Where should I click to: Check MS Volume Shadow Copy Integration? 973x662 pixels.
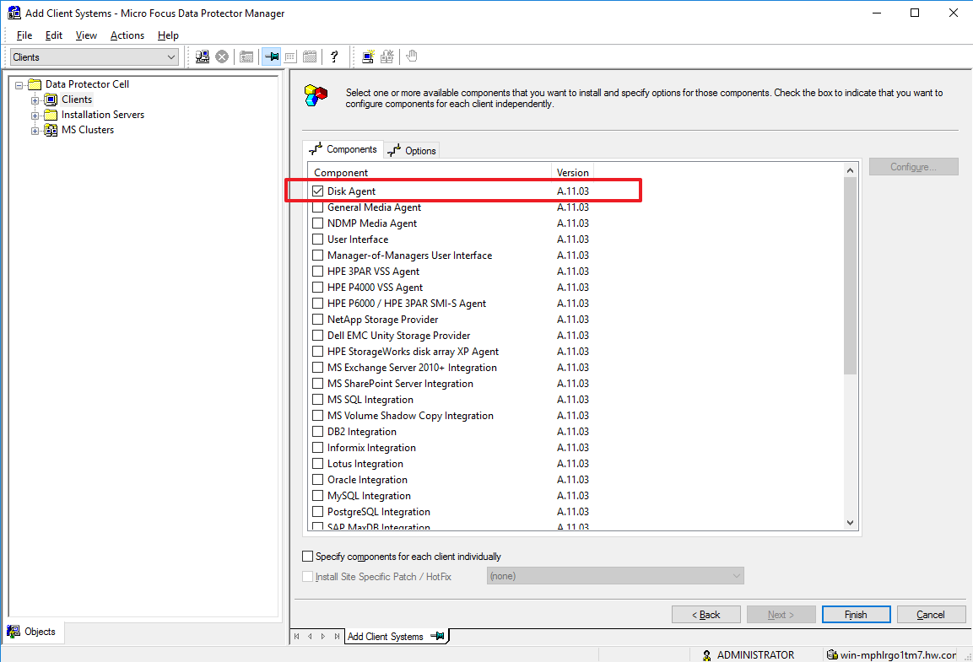pos(317,415)
